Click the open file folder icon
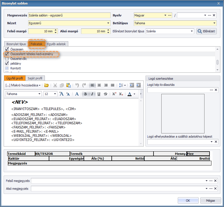The width and height of the screenshot is (224, 207). (47, 85)
